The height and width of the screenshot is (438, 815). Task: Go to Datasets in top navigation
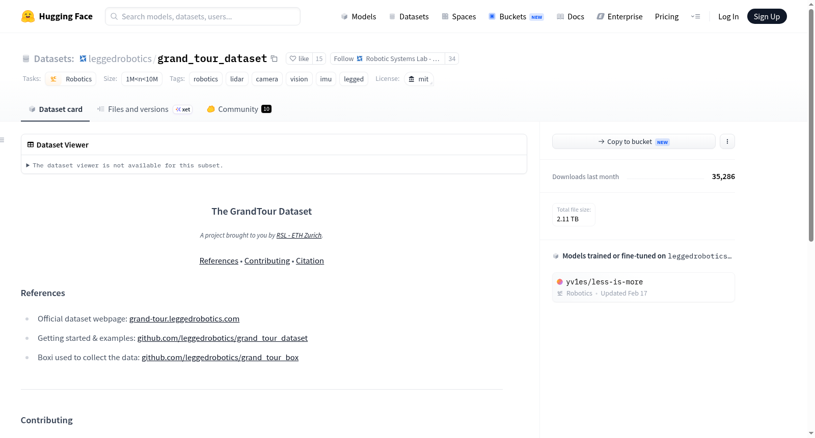409,16
